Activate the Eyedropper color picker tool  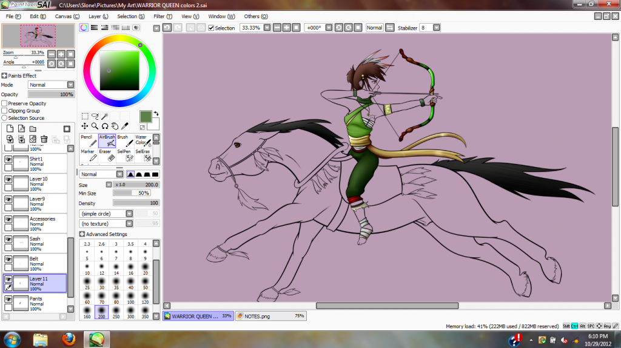[124, 126]
